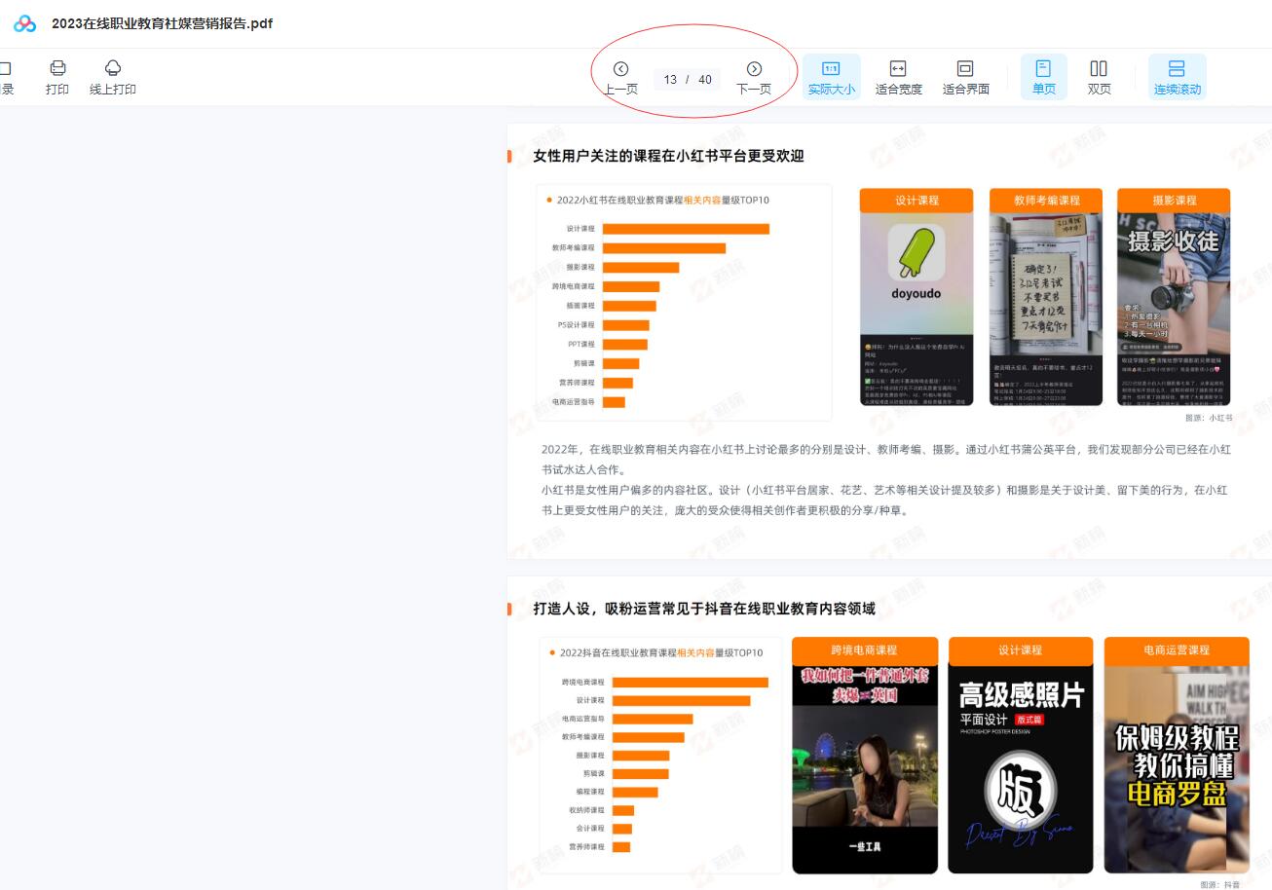Click the page number input field
Screen dimensions: 1272x890
671,80
